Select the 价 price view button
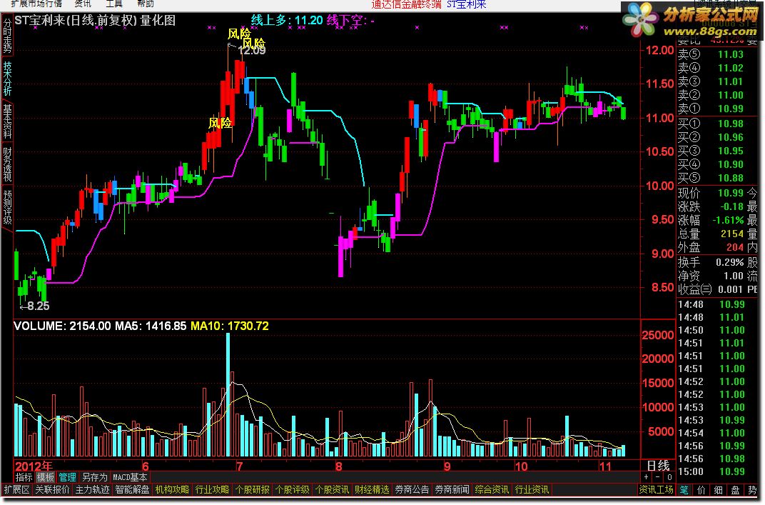 coord(701,489)
